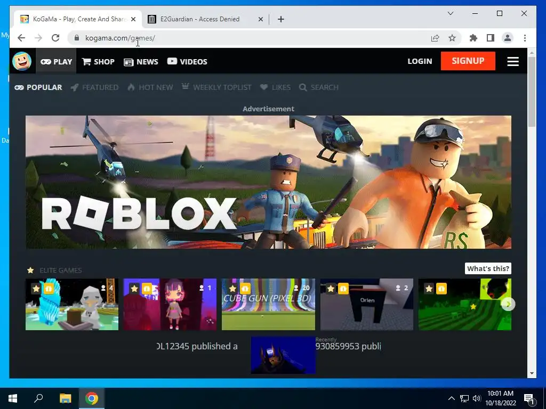This screenshot has width=546, height=409.
Task: Open the SHOP page
Action: (x=98, y=62)
